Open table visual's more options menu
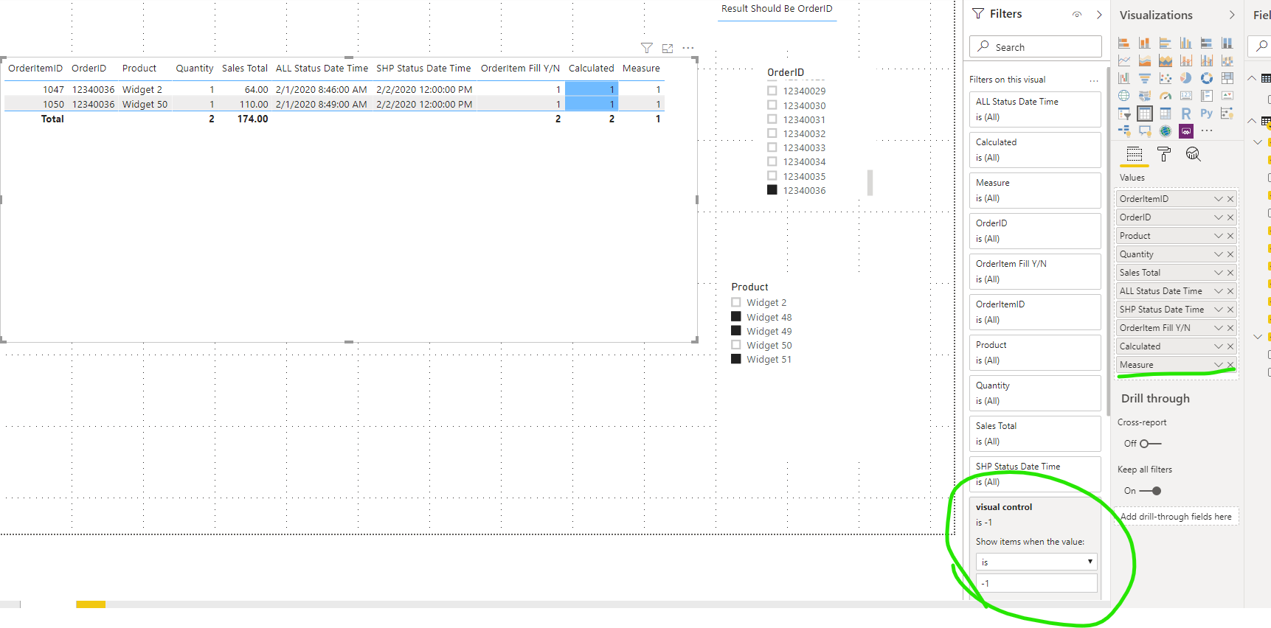Image resolution: width=1271 pixels, height=628 pixels. click(x=688, y=48)
